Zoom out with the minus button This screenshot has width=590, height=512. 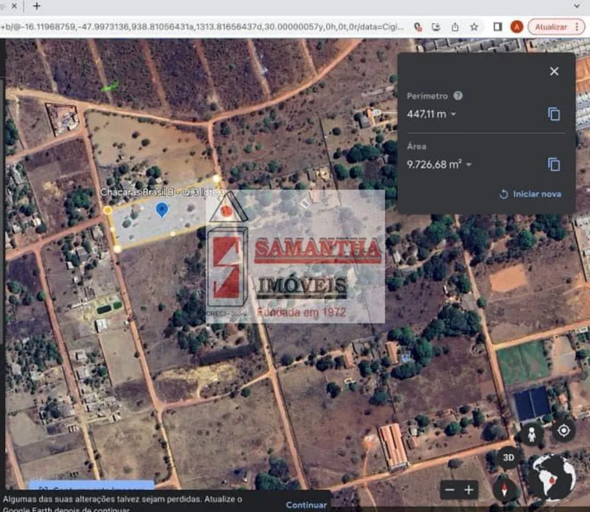pyautogui.click(x=450, y=490)
